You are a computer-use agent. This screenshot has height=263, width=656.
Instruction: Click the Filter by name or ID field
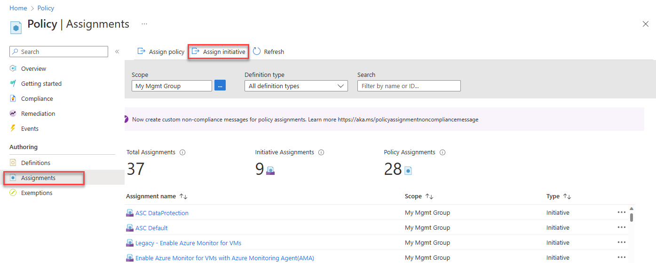(409, 86)
